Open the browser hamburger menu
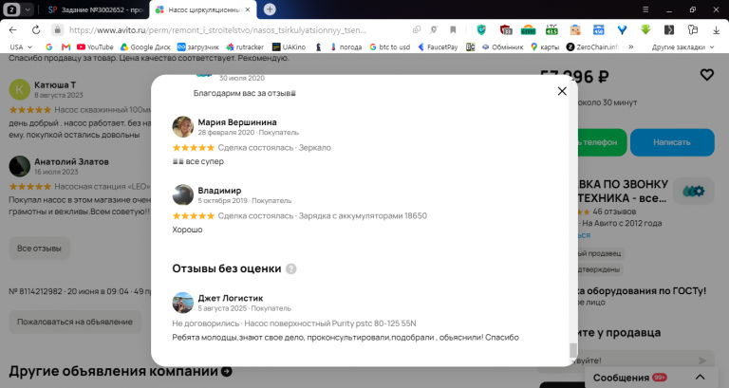The image size is (729, 388). click(645, 9)
